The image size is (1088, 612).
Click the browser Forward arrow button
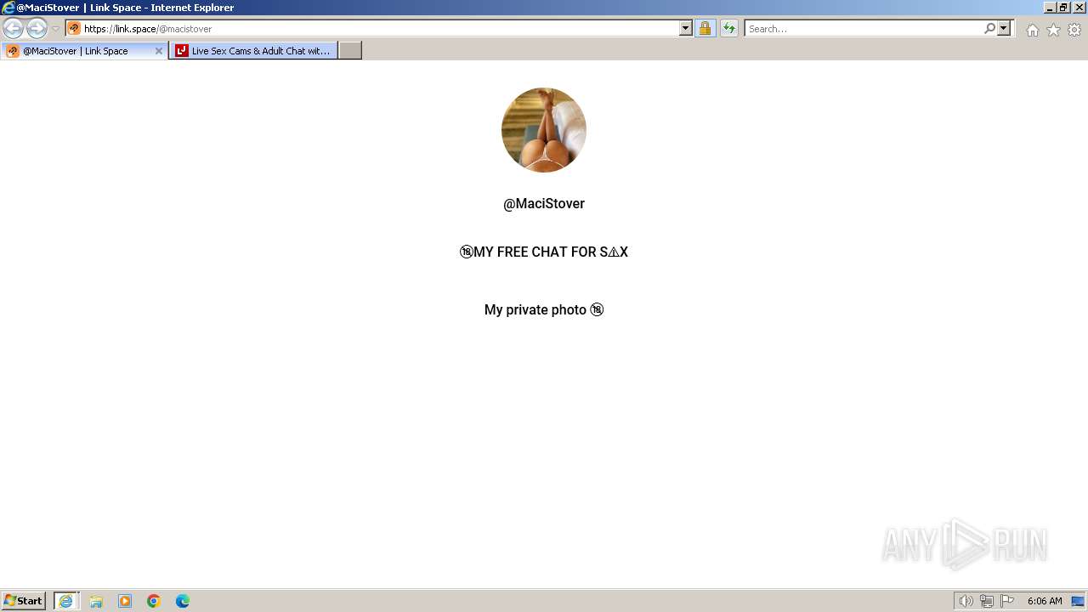pyautogui.click(x=37, y=28)
